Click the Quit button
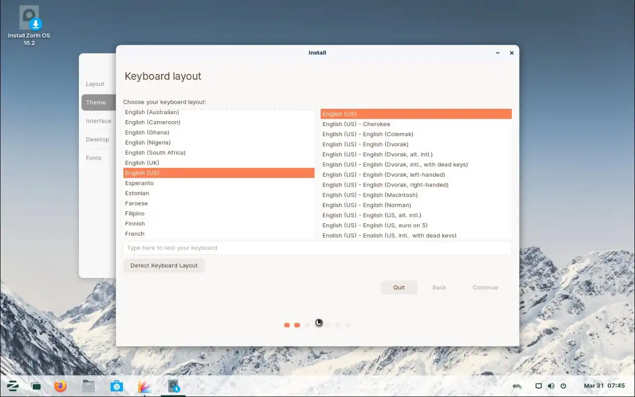The height and width of the screenshot is (397, 635). 399,287
